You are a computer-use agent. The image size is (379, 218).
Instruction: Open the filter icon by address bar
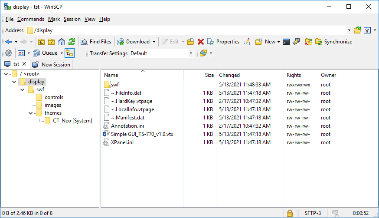tap(367, 30)
